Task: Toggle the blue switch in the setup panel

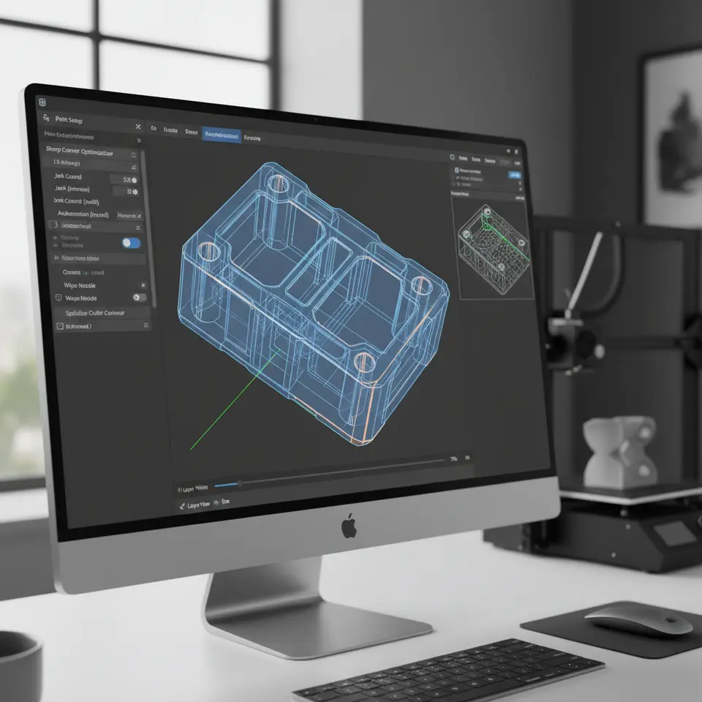Action: 131,243
